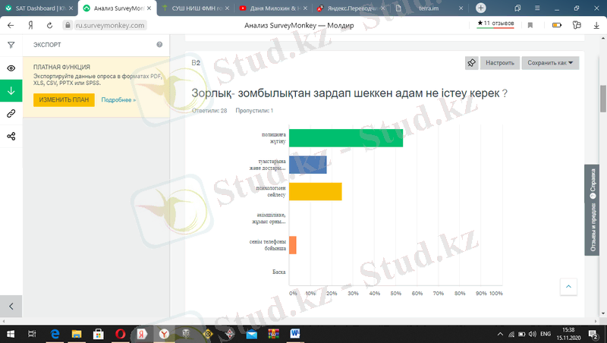Close the Анализ SurveyMonkey tab
Viewport: 607px width, 343px height.
pyautogui.click(x=149, y=8)
